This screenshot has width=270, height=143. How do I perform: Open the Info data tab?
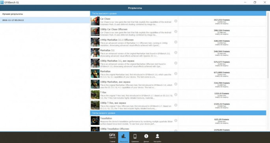pos(146,137)
